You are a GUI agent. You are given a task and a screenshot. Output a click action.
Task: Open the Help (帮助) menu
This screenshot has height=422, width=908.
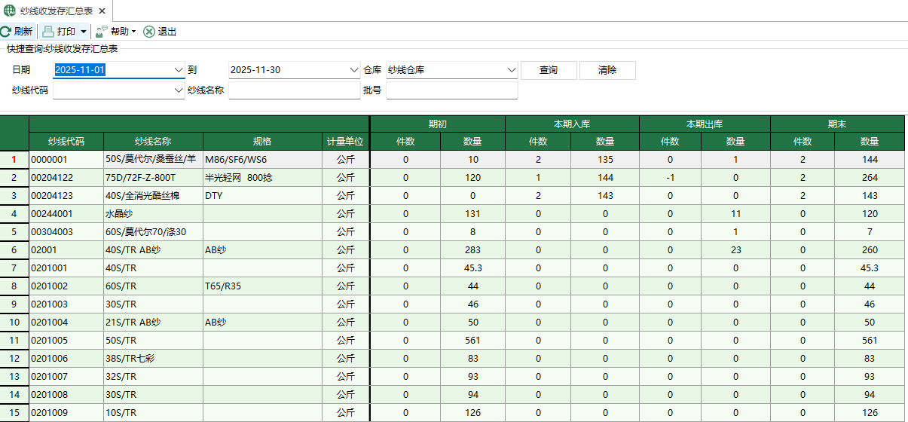[x=116, y=32]
